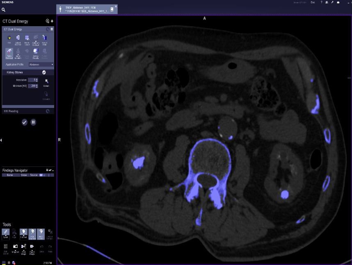Toggle the Kidney Stones checkmark
Screen dimensions: 352x265
point(44,72)
